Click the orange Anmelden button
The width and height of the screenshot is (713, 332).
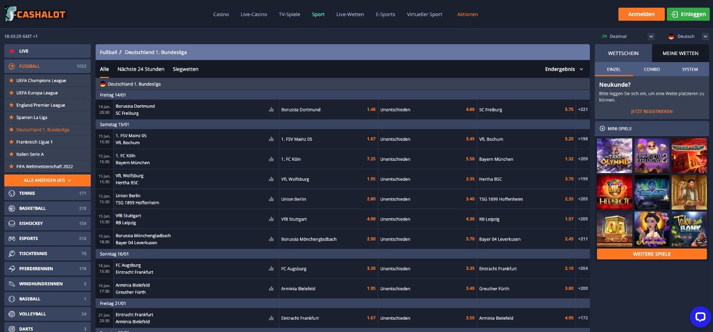point(641,14)
